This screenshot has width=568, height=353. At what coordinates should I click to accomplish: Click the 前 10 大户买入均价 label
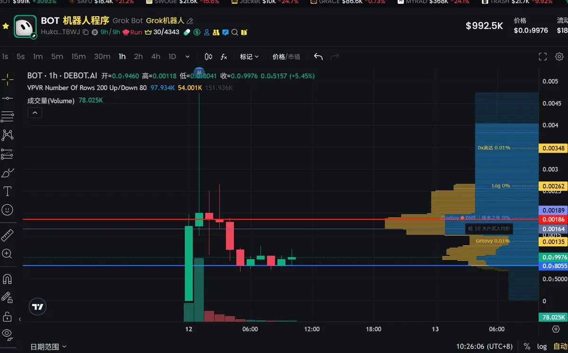click(x=489, y=229)
